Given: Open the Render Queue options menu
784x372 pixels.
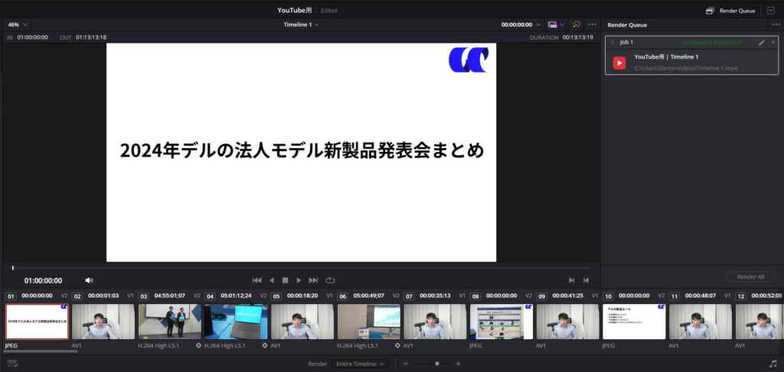Looking at the screenshot, I should (776, 24).
